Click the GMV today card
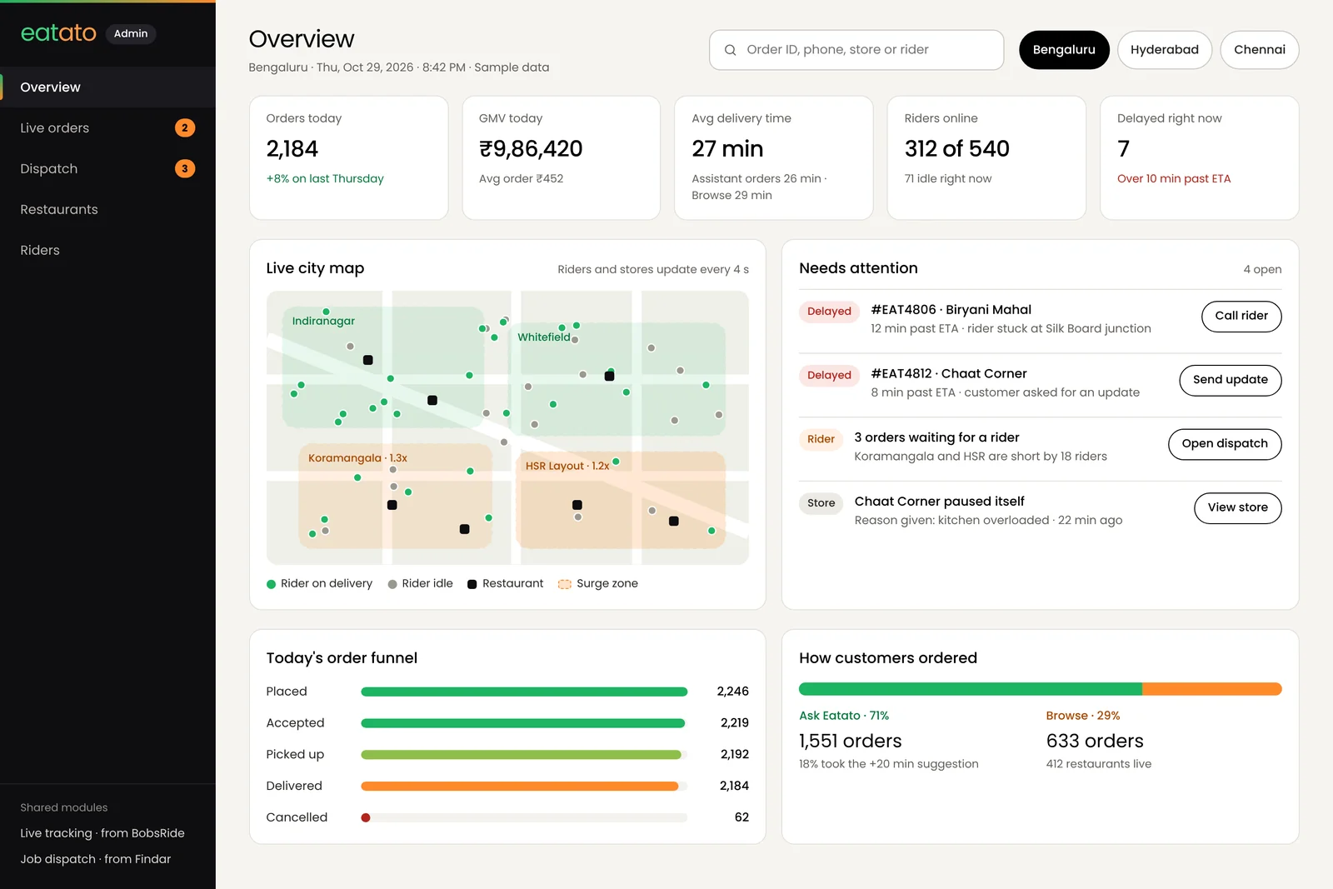 (x=562, y=158)
